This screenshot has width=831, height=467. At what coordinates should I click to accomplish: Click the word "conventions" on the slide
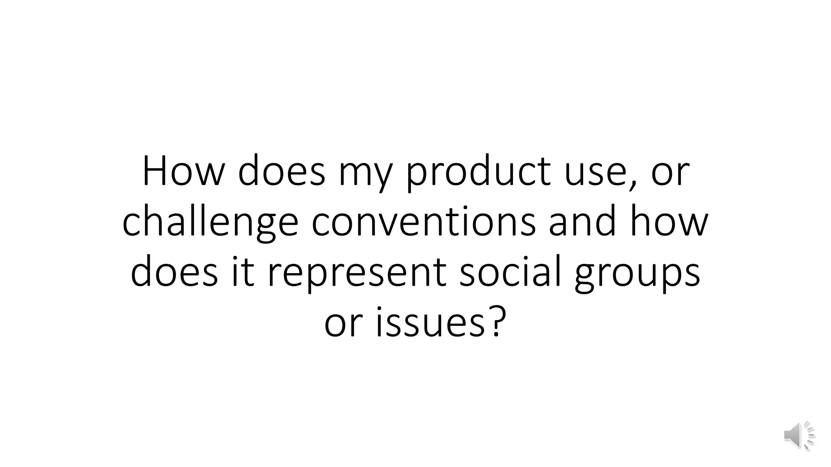(424, 223)
